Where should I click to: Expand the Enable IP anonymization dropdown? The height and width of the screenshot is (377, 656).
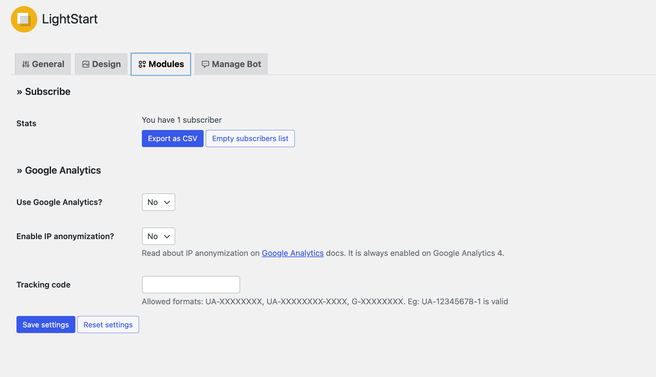[158, 237]
